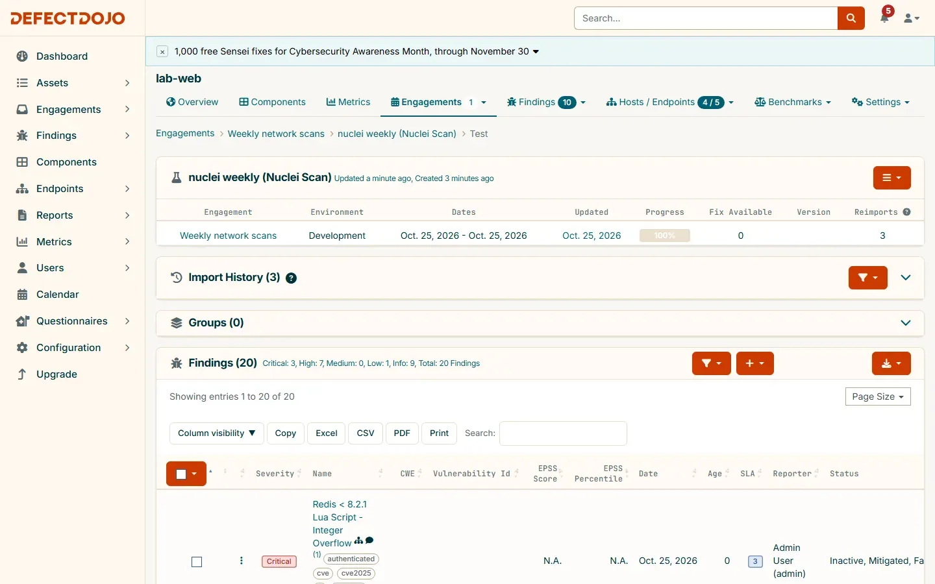The height and width of the screenshot is (584, 935).
Task: Click the 100% progress bar
Action: tap(665, 236)
